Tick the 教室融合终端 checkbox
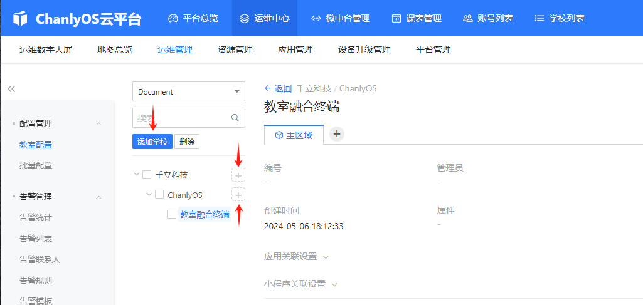Viewport: 643px width, 305px height. click(172, 214)
